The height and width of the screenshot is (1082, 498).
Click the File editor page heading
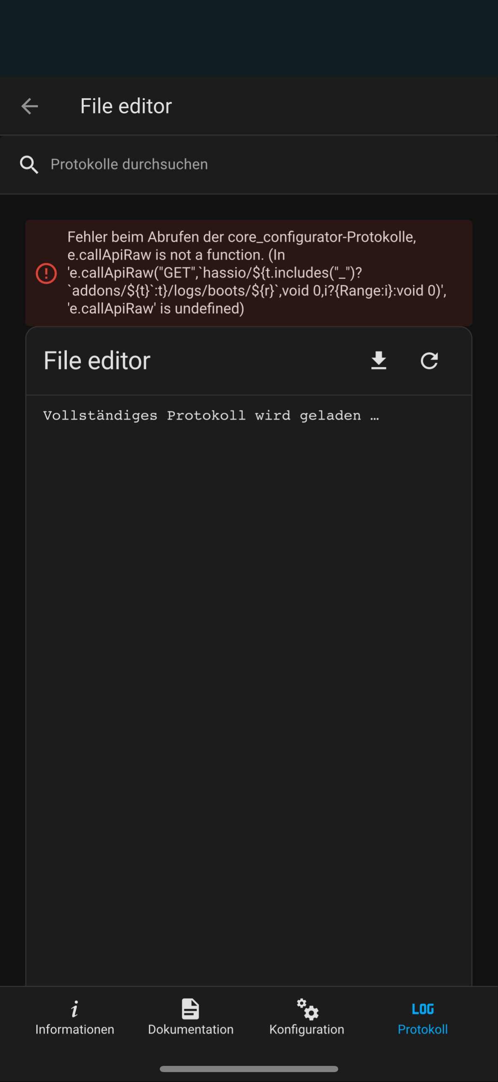(x=126, y=106)
